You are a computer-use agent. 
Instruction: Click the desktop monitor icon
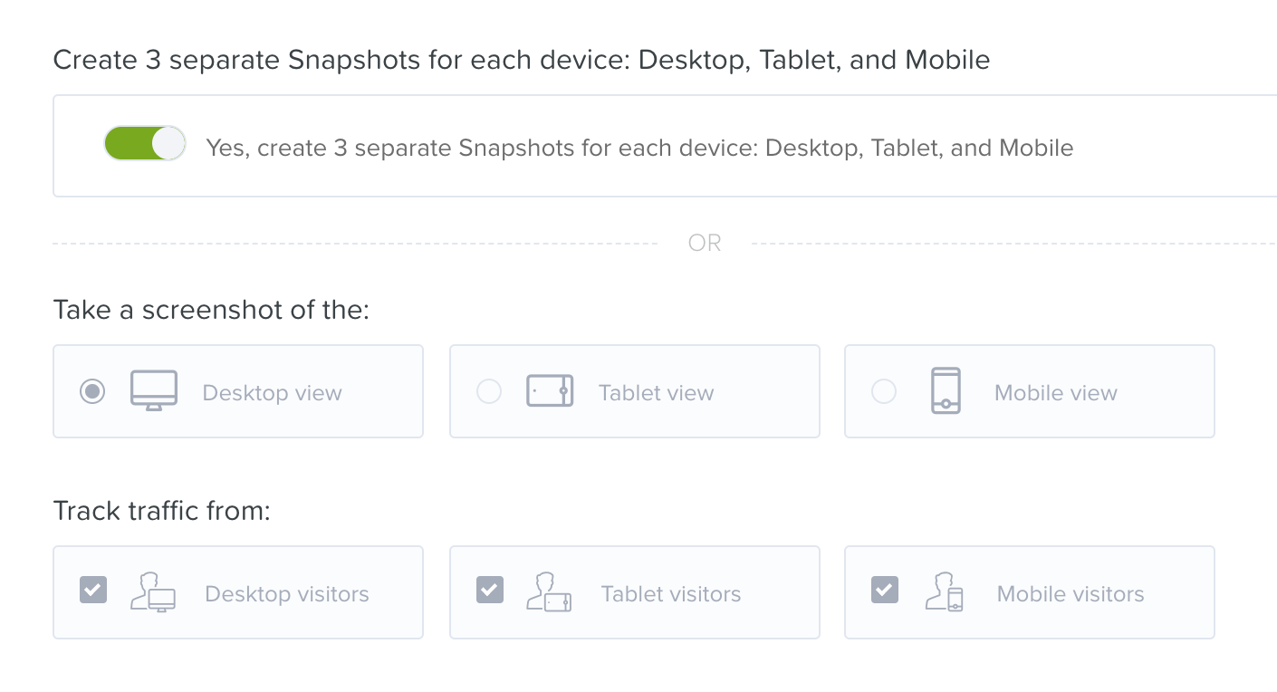point(154,391)
